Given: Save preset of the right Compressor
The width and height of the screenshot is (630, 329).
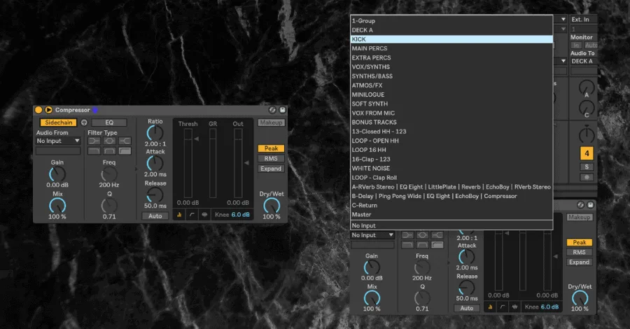Looking at the screenshot, I should [x=590, y=205].
